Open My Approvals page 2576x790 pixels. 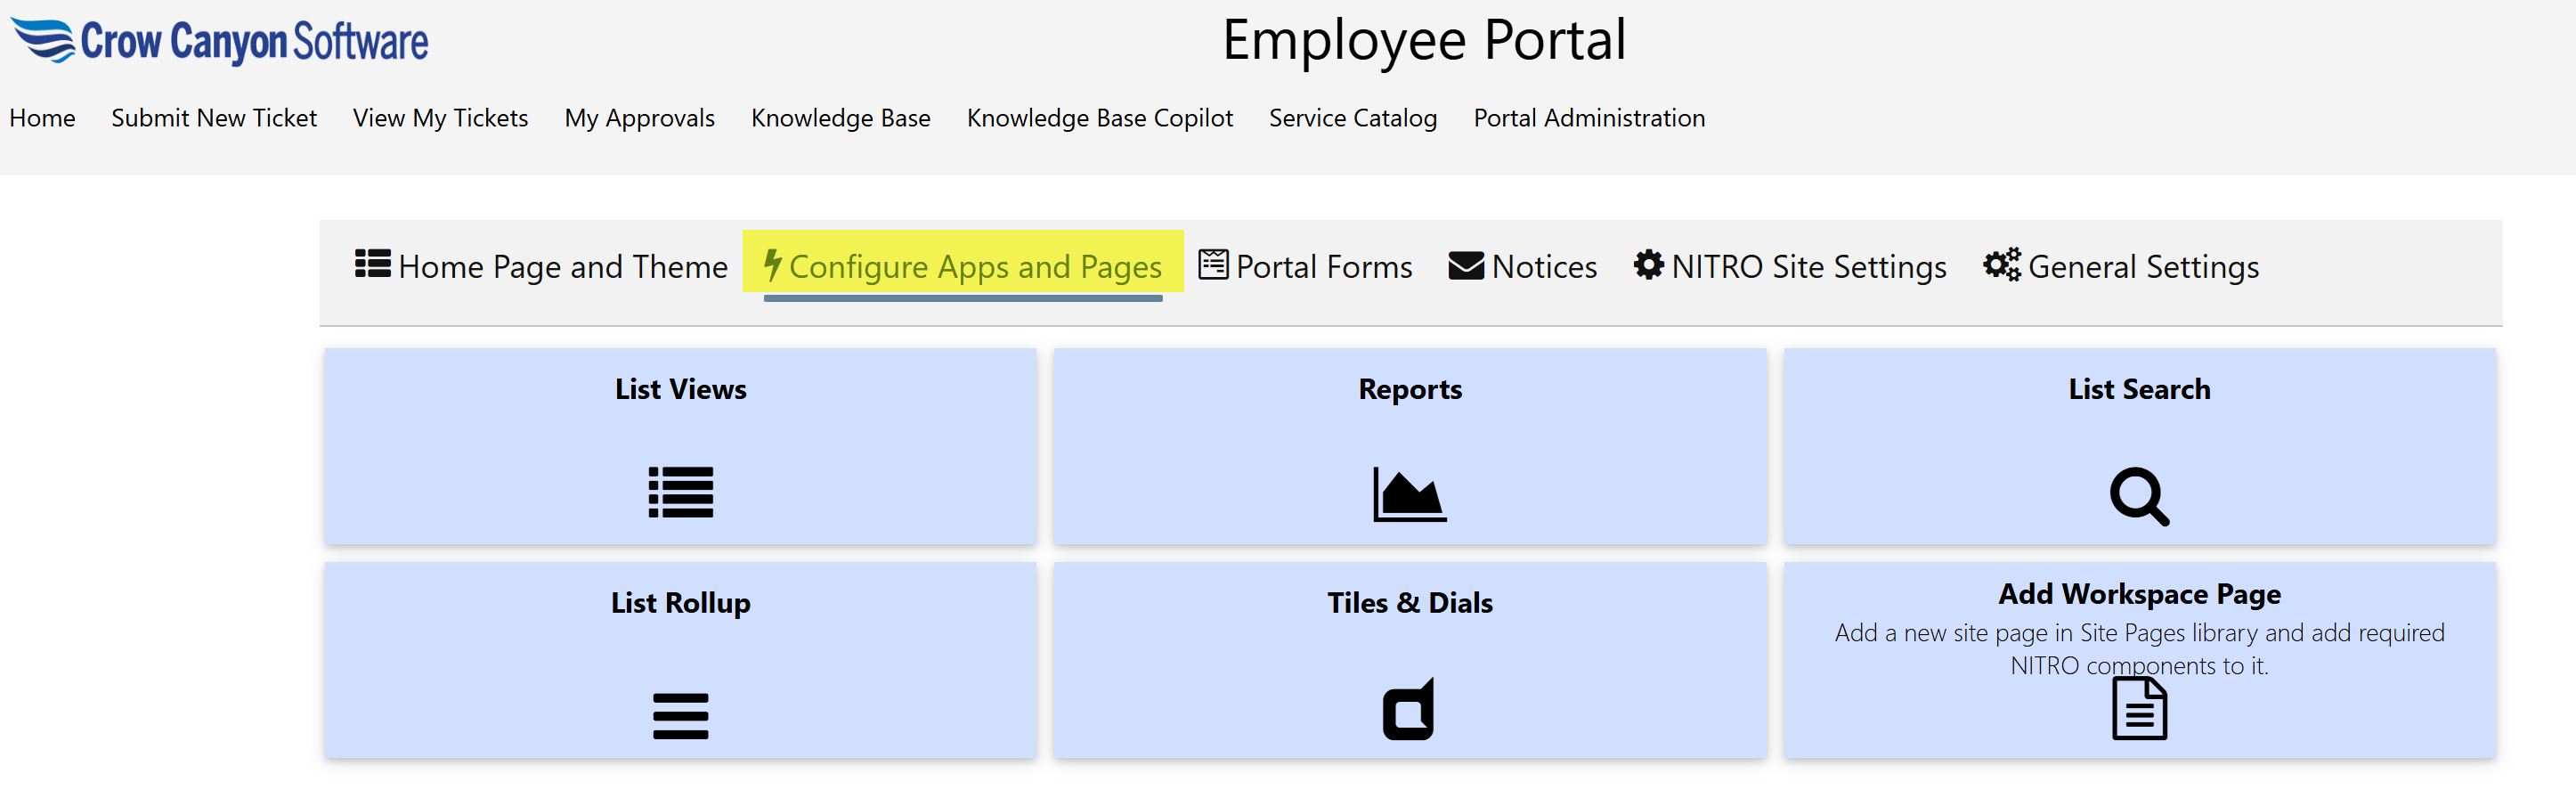pos(639,118)
